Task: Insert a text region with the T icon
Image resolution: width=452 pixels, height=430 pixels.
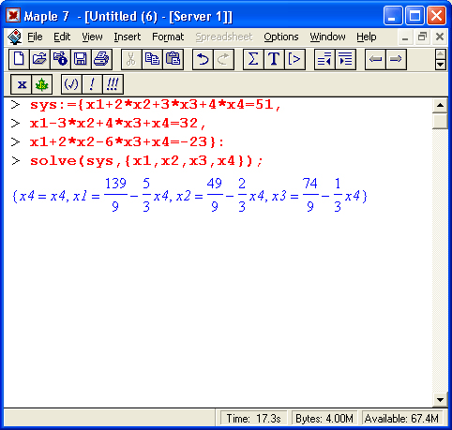Action: [x=274, y=59]
